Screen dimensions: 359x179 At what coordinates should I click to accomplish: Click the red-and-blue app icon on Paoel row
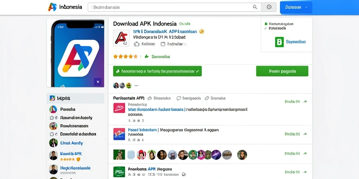[x=119, y=134]
